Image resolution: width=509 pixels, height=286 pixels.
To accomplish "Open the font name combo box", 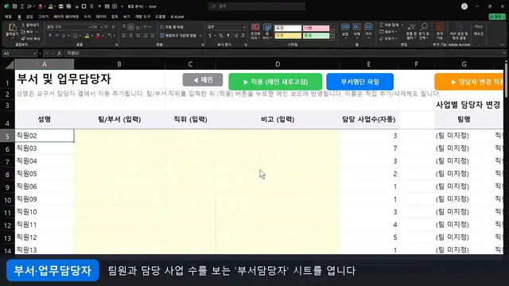I will [69, 26].
